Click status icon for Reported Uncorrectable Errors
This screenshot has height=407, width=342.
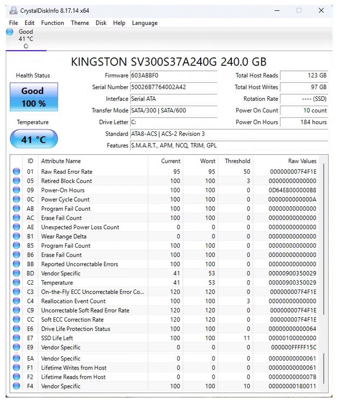16,264
